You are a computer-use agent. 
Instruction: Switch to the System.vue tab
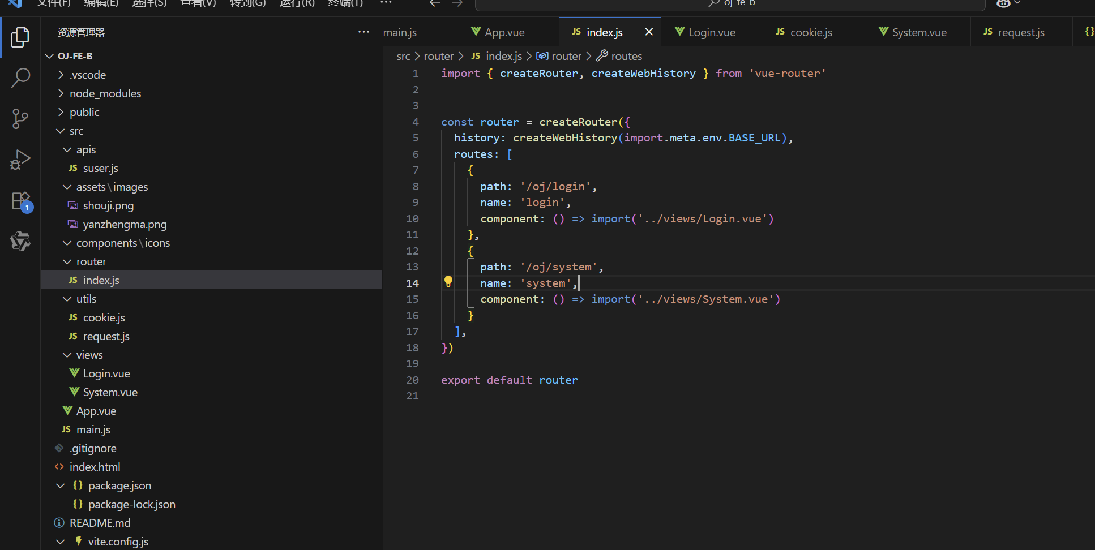pyautogui.click(x=918, y=32)
